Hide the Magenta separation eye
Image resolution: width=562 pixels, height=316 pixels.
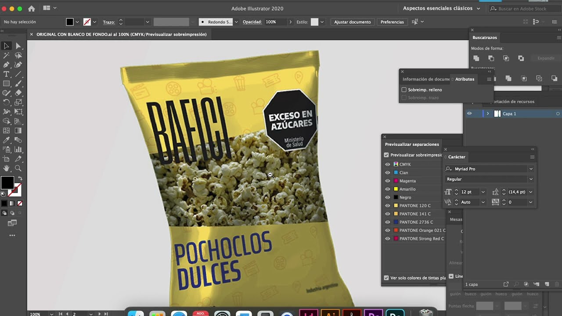[x=388, y=181]
